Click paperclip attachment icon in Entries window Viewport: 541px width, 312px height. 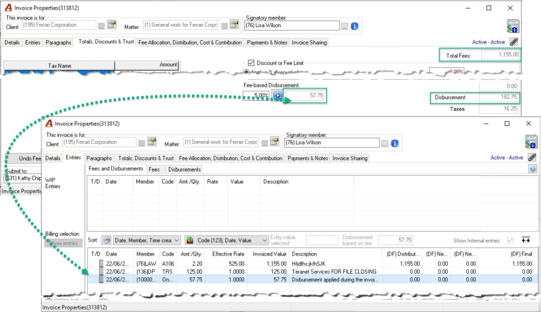click(533, 157)
